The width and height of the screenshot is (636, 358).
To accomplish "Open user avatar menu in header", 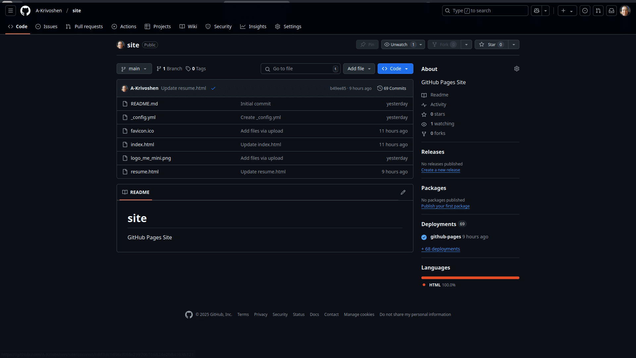I will point(625,11).
